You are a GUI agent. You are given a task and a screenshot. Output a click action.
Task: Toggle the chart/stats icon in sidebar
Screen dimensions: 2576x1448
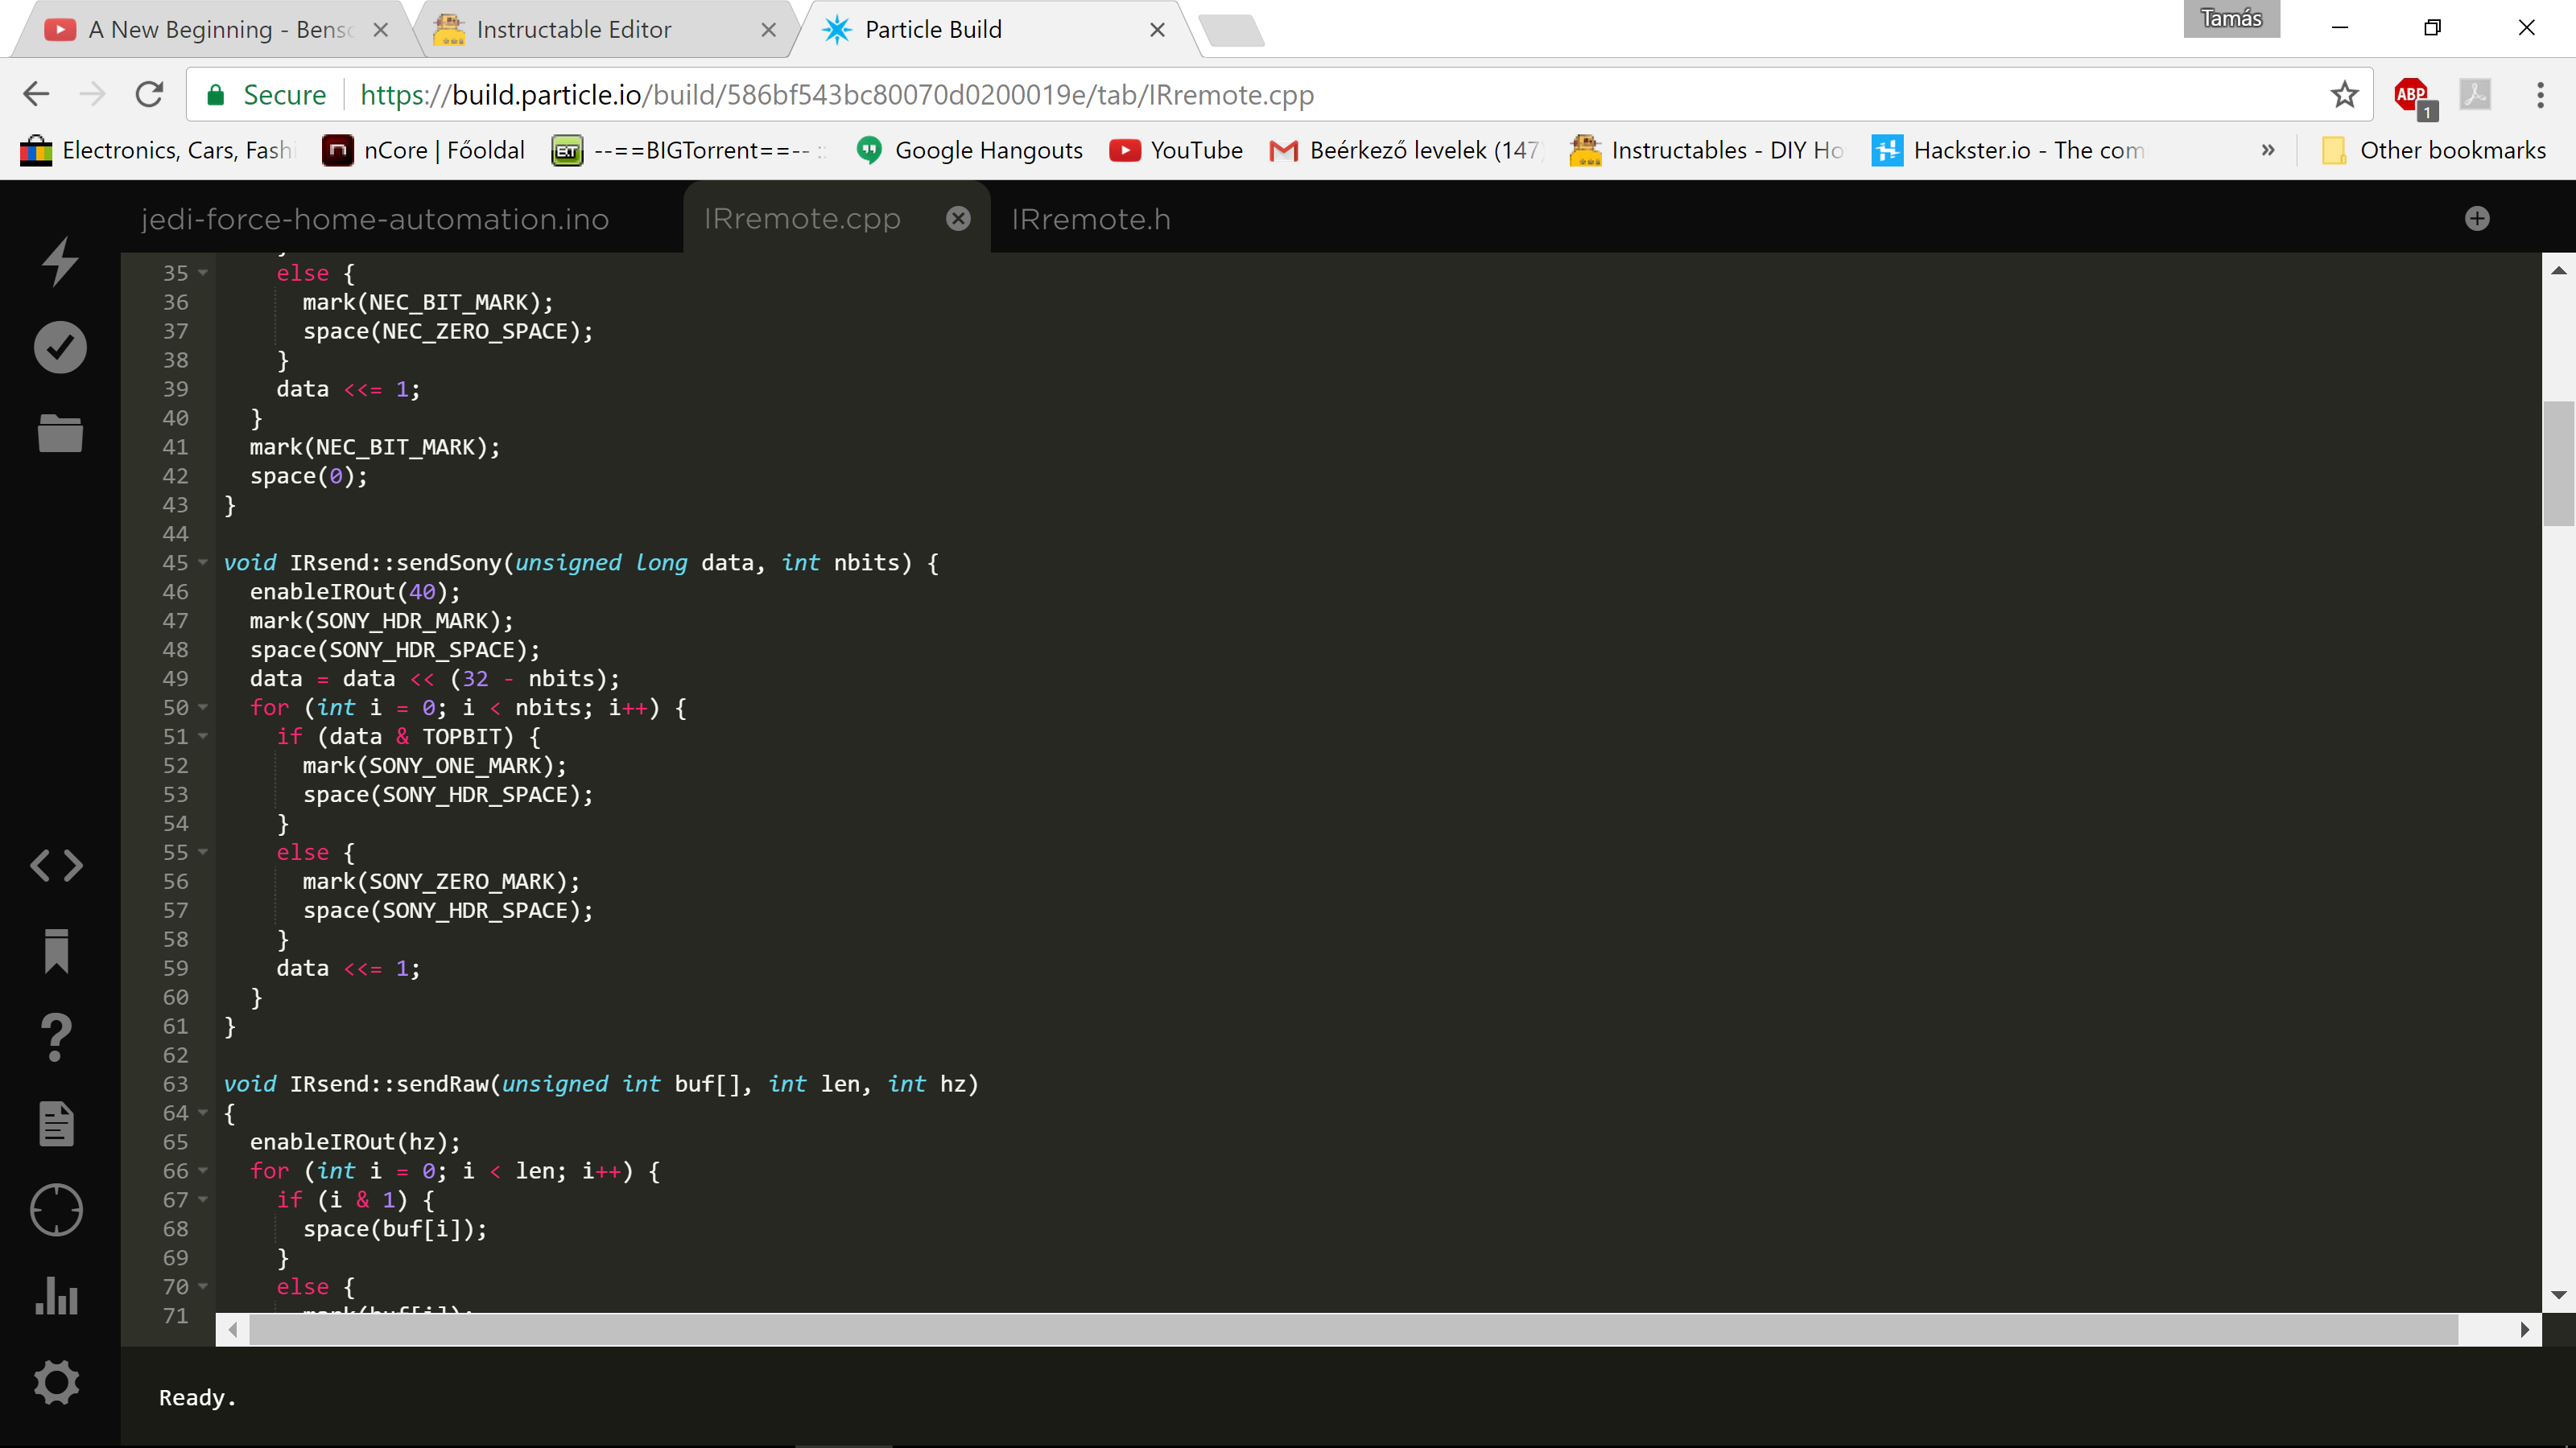coord(59,1296)
